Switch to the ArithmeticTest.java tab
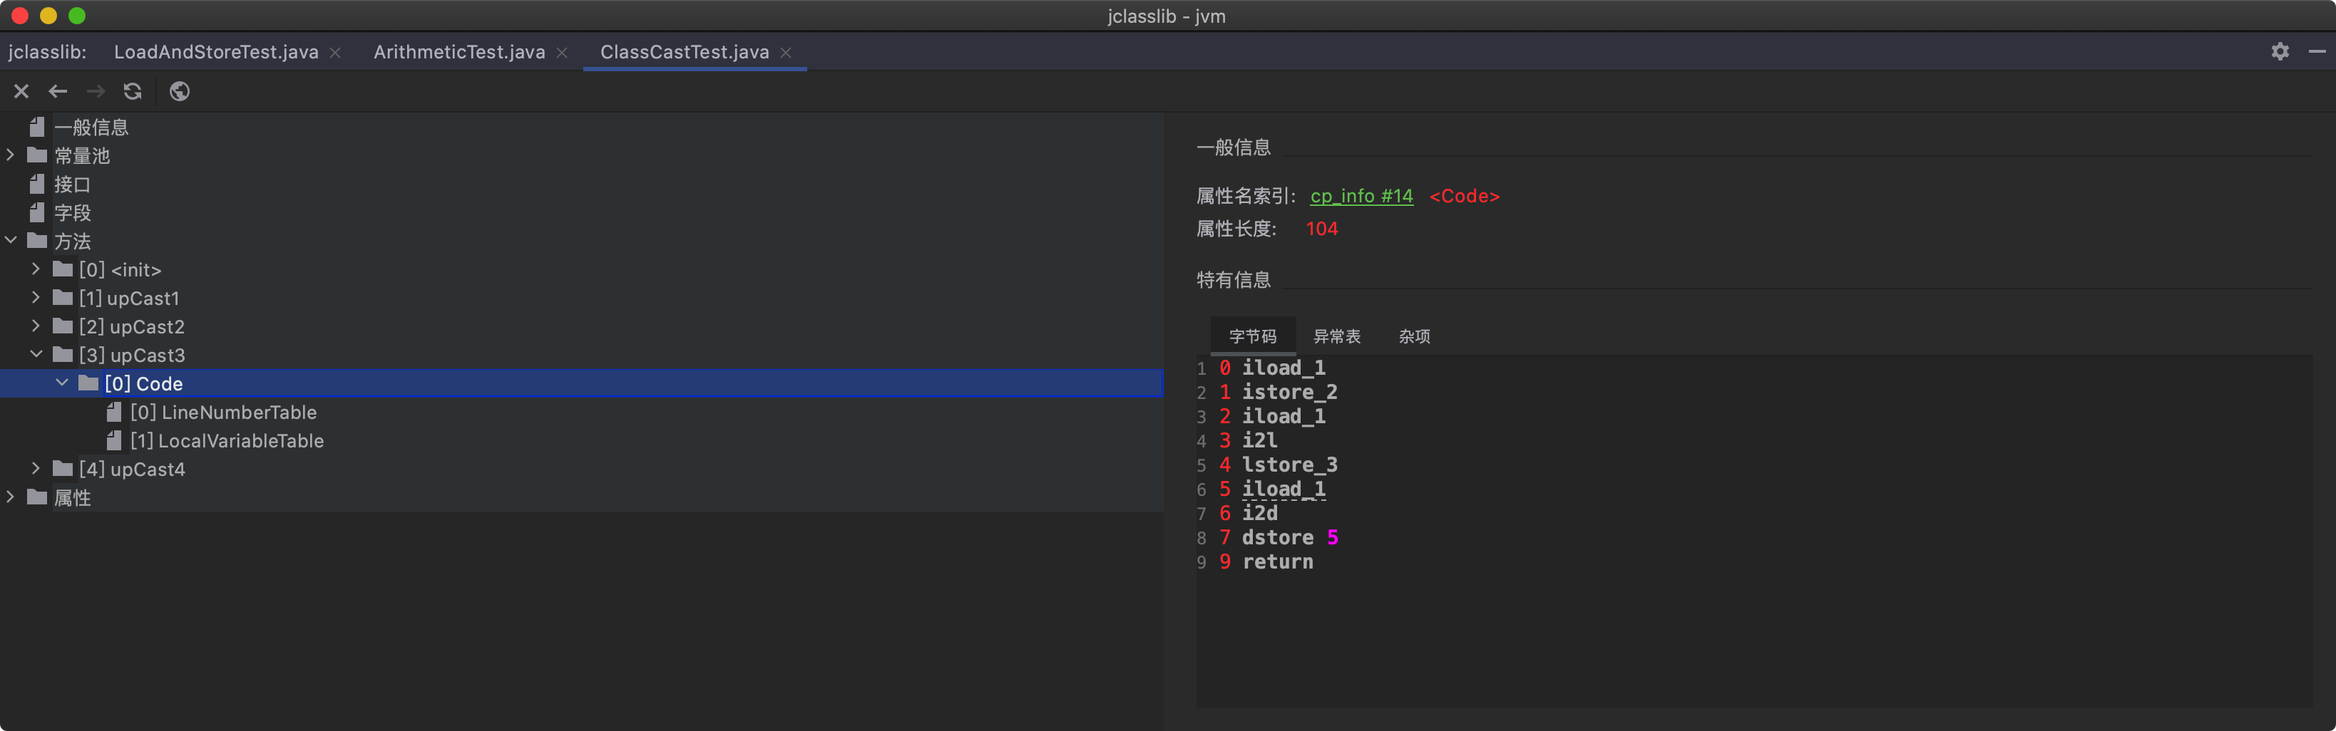Image resolution: width=2336 pixels, height=731 pixels. point(459,53)
